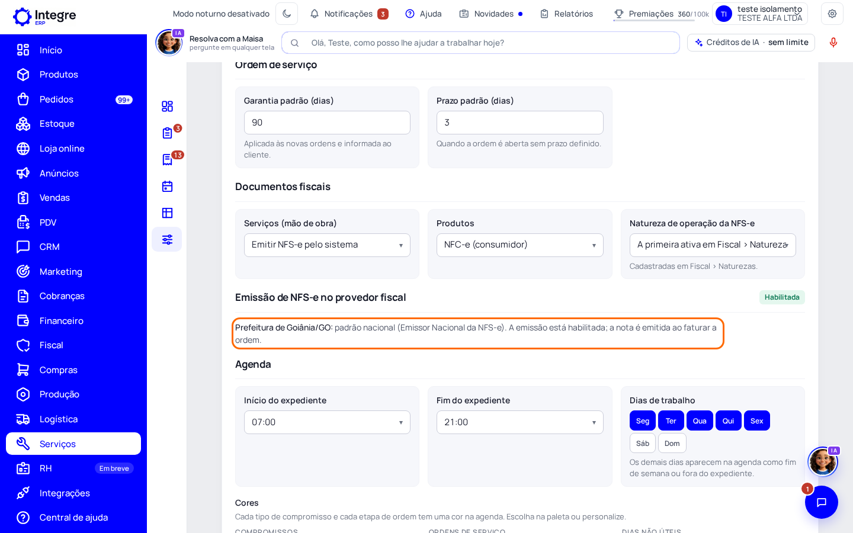Click Prazo padrão (dias) field
Image resolution: width=853 pixels, height=533 pixels.
(x=520, y=123)
